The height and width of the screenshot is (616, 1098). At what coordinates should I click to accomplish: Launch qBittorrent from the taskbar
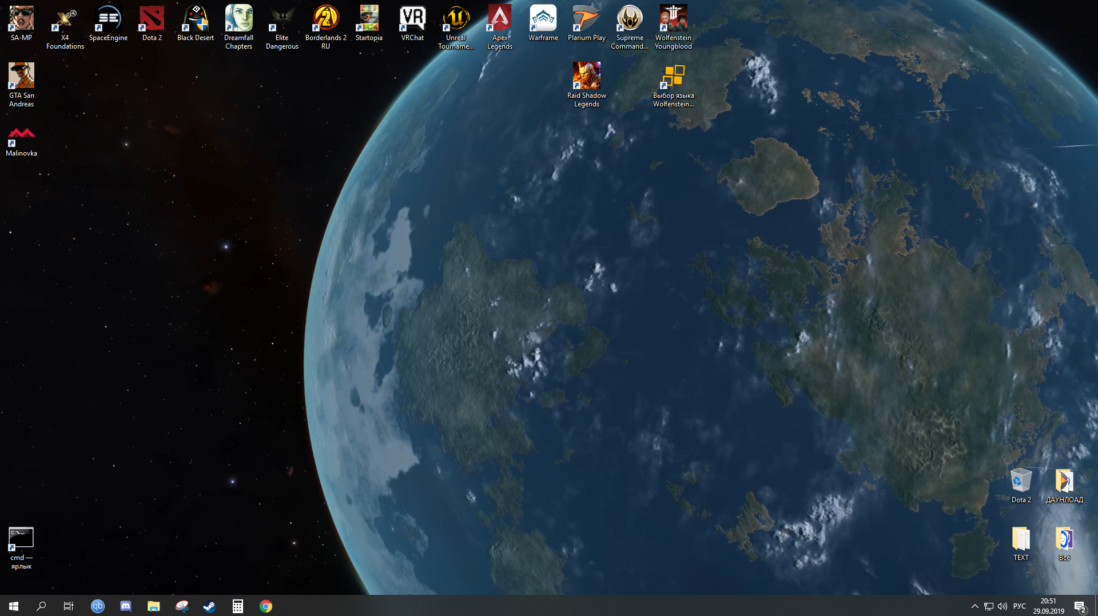[x=98, y=606]
